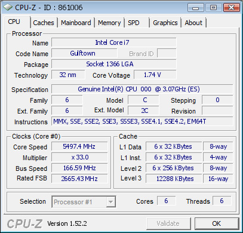Switch to the Memory tab
The height and width of the screenshot is (233, 243).
[x=109, y=23]
